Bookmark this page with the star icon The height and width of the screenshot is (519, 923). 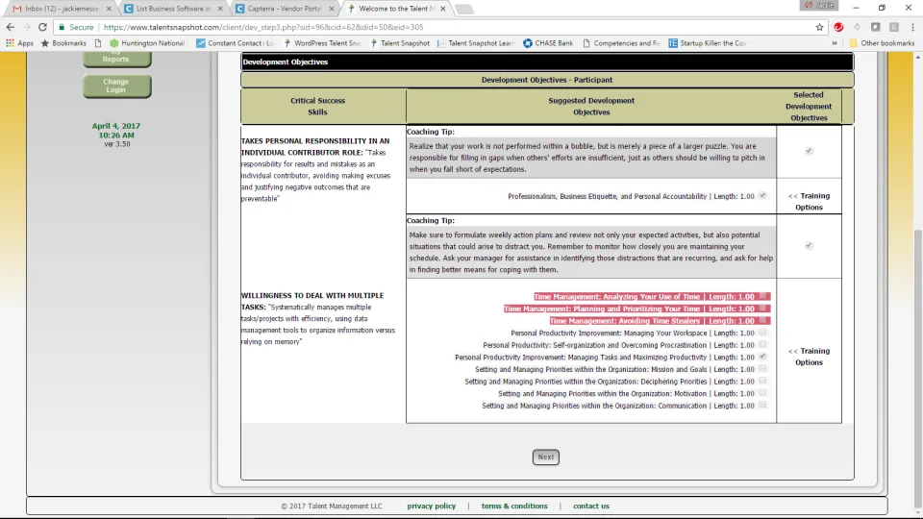pos(819,27)
